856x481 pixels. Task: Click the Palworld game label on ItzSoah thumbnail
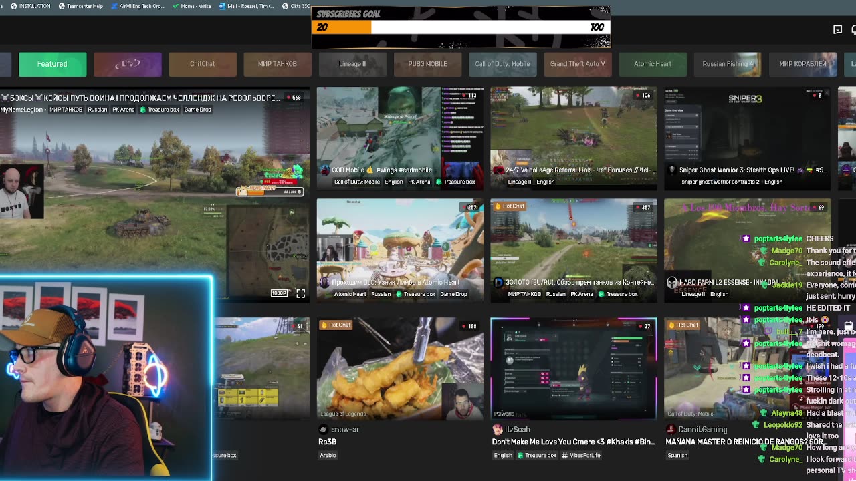504,414
